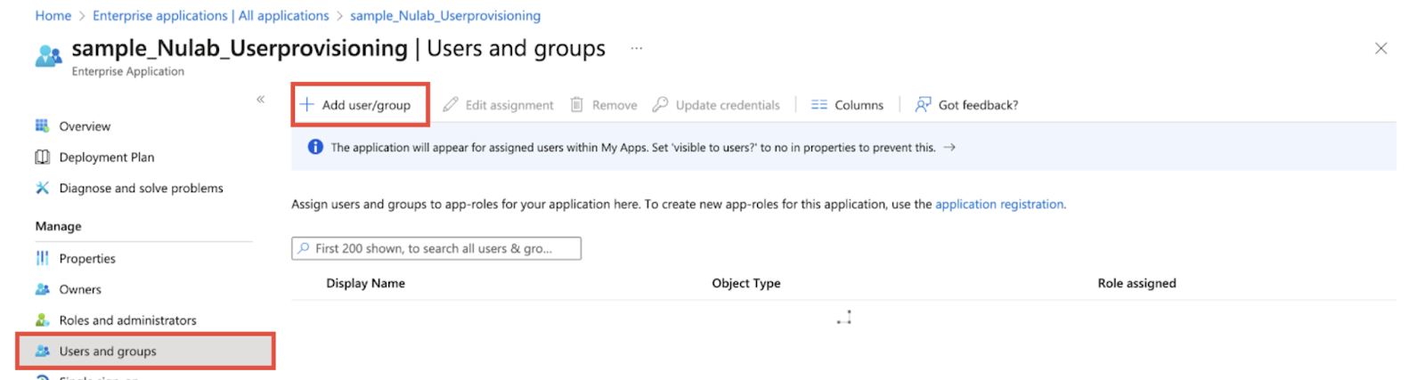Screen dimensions: 1425x380
Task: Click the Got feedback? label
Action: point(978,105)
